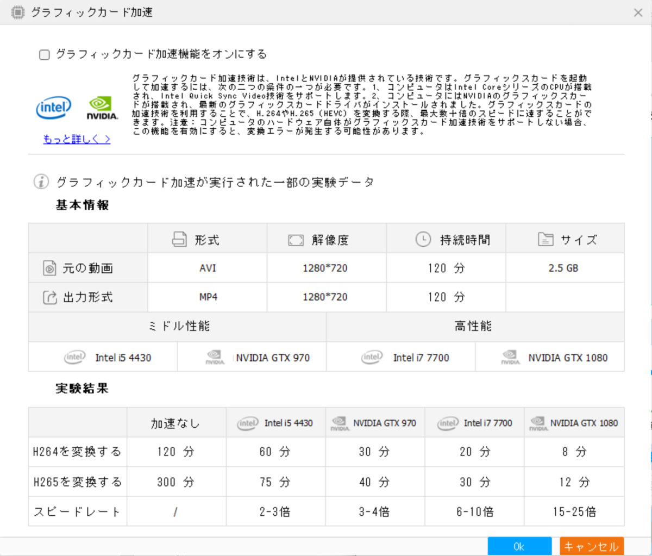Click the 300 分 cell
This screenshot has width=652, height=556.
(176, 482)
